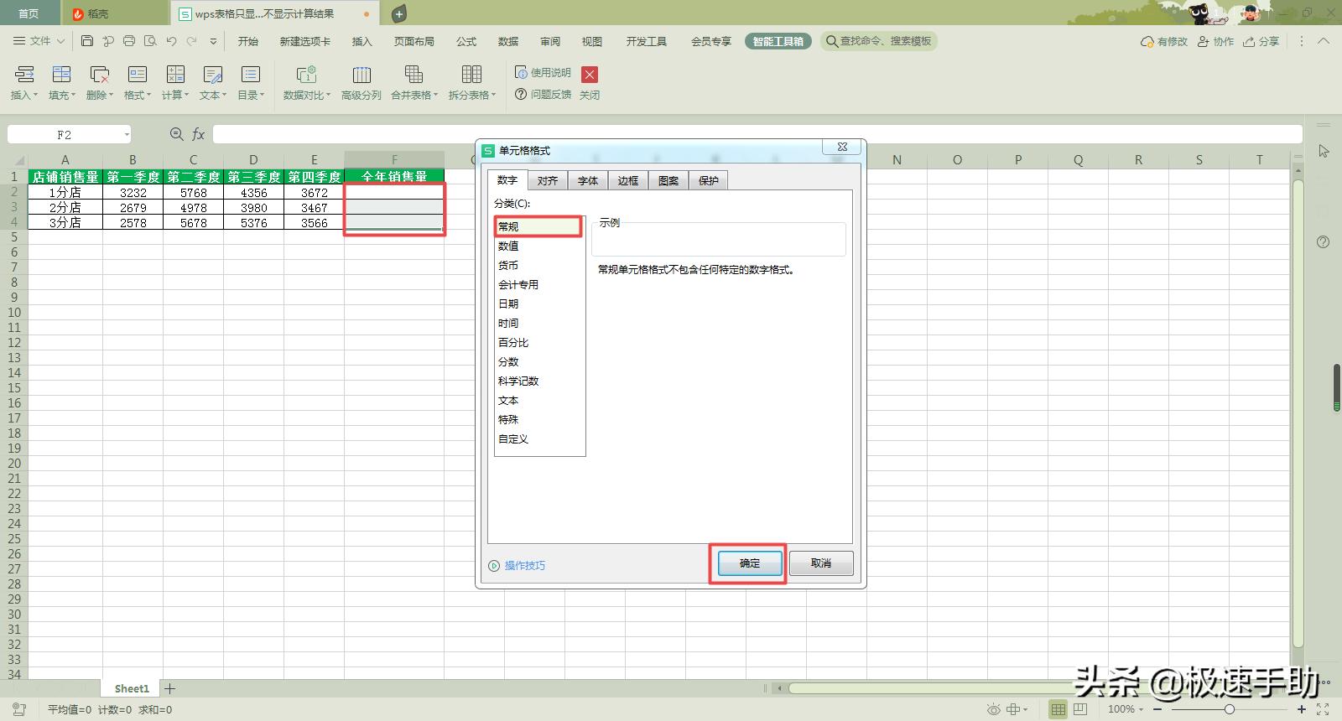Viewport: 1342px width, 721px height.
Task: Click the 文本 text tool icon
Action: 213,75
